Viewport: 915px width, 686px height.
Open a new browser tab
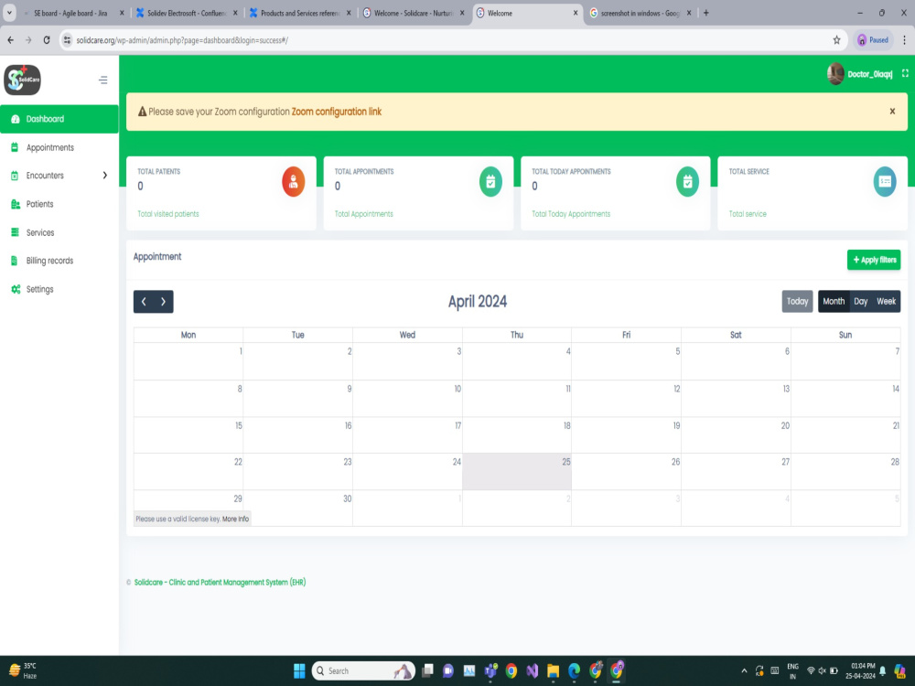click(706, 13)
